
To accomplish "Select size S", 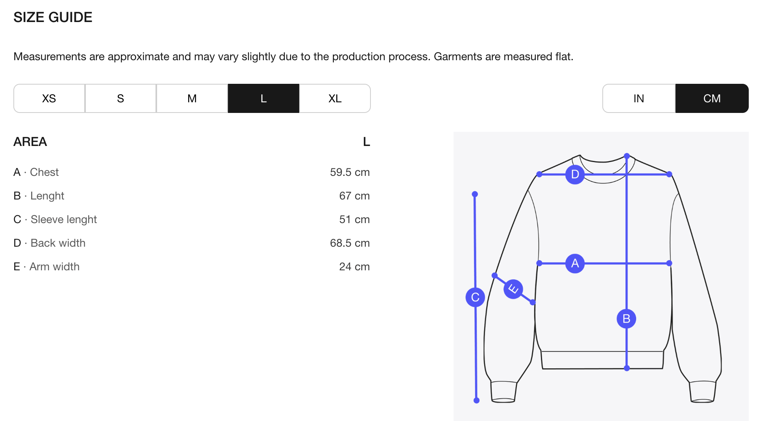I will [120, 98].
